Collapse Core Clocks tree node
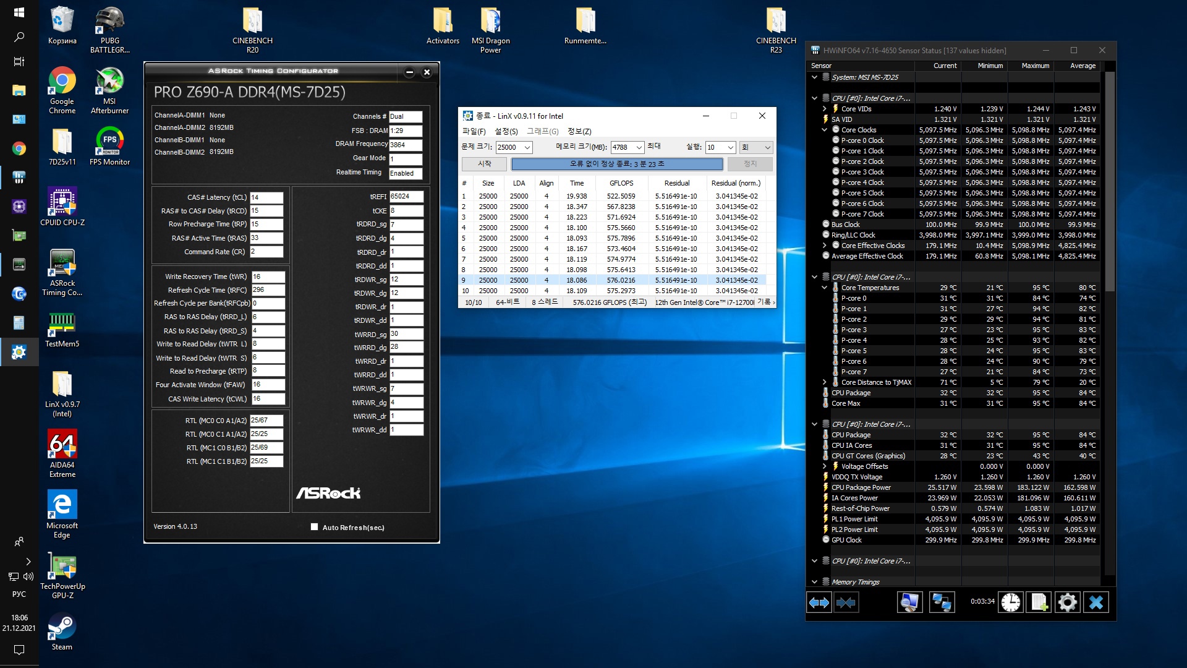 pos(824,130)
